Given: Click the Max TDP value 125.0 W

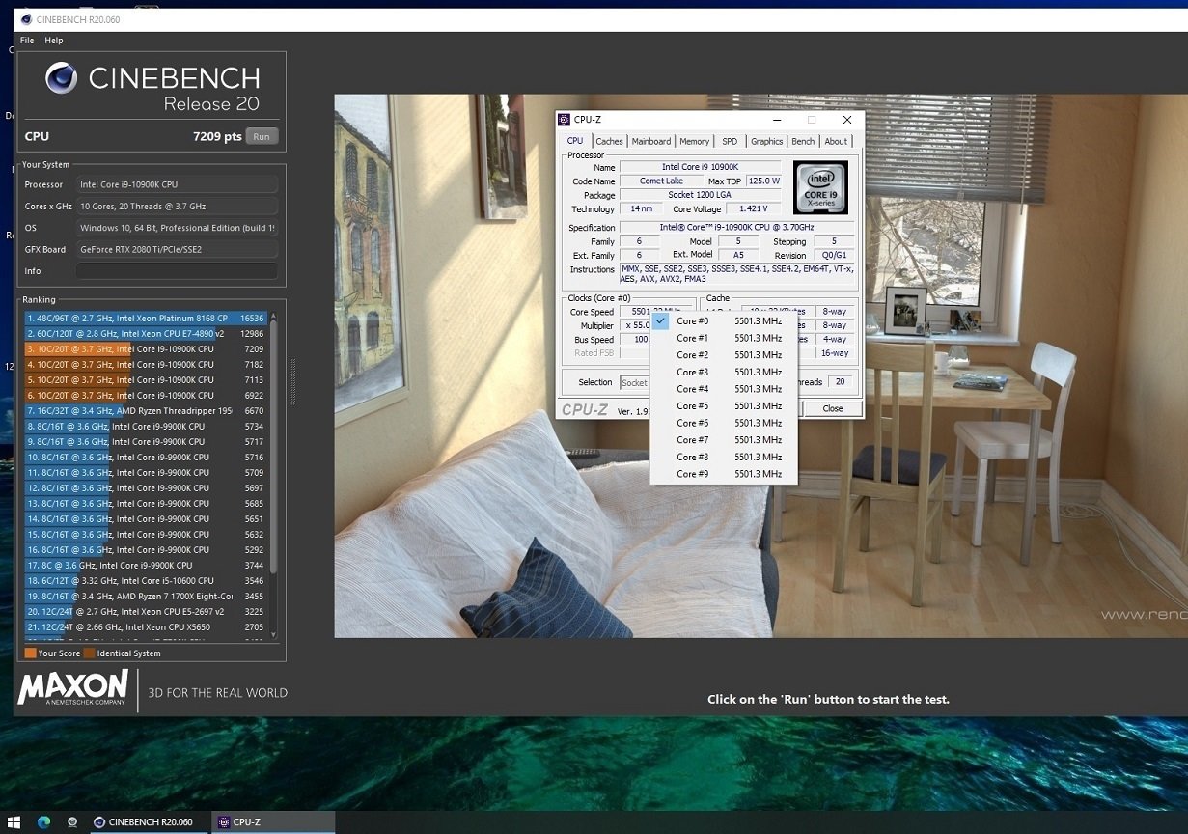Looking at the screenshot, I should tap(762, 181).
